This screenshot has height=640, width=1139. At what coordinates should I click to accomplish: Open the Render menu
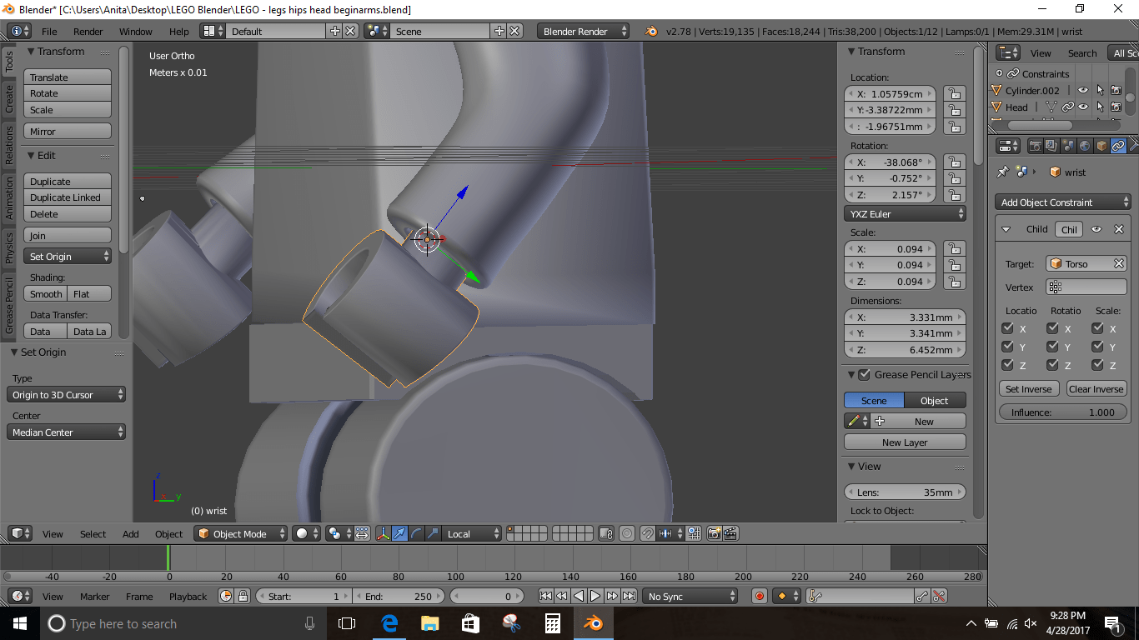[88, 32]
